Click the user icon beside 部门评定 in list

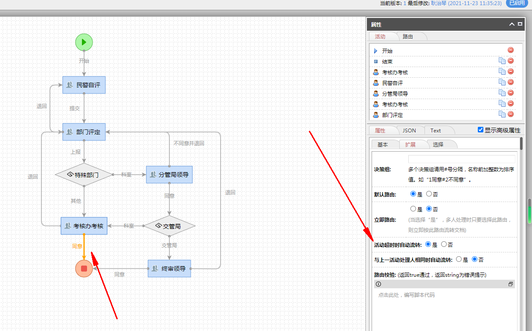click(x=376, y=115)
